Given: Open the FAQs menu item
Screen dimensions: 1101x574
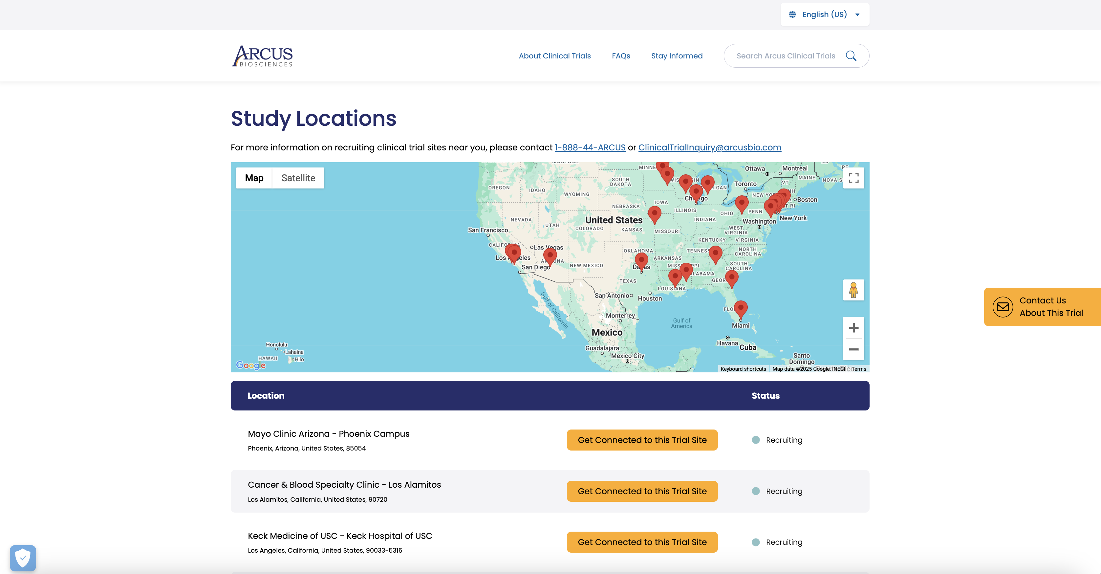Looking at the screenshot, I should 621,56.
